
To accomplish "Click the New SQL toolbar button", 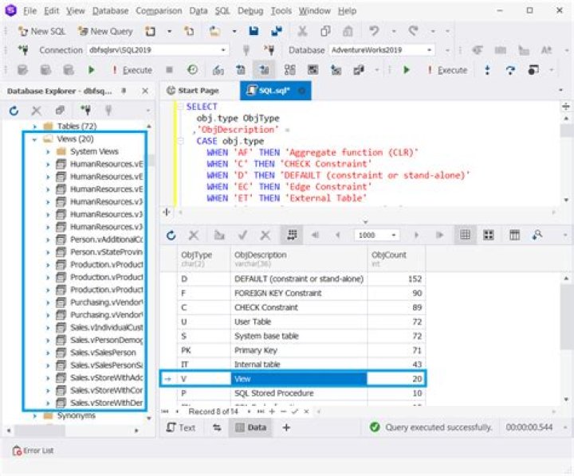I will click(x=41, y=31).
